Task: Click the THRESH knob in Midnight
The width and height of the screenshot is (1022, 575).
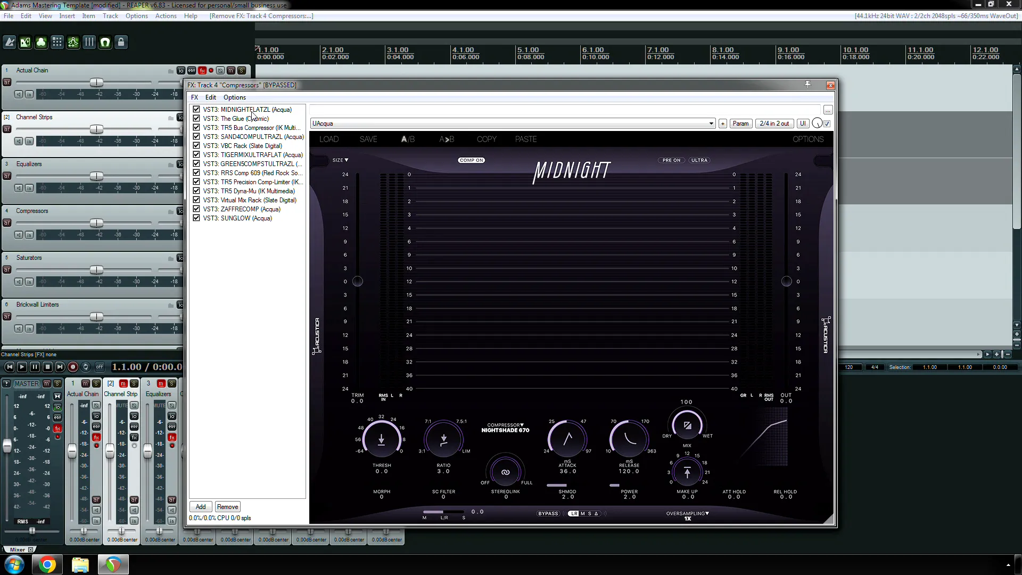Action: click(381, 439)
